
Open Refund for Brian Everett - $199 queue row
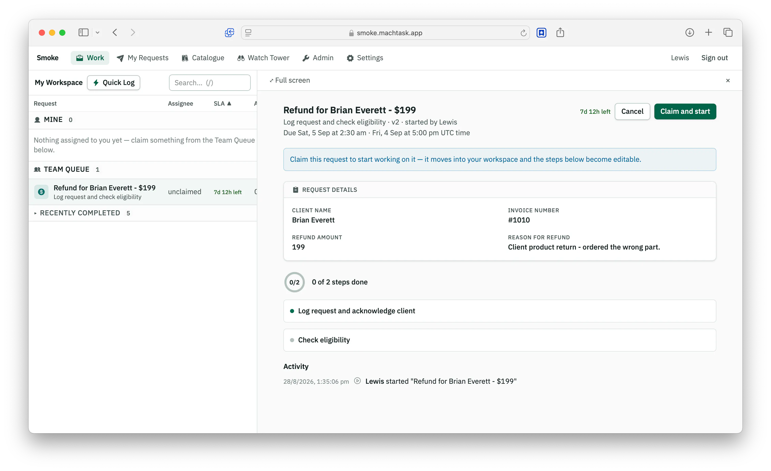[143, 192]
